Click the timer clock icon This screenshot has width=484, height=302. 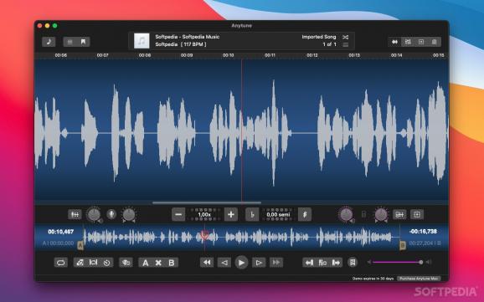tap(107, 263)
